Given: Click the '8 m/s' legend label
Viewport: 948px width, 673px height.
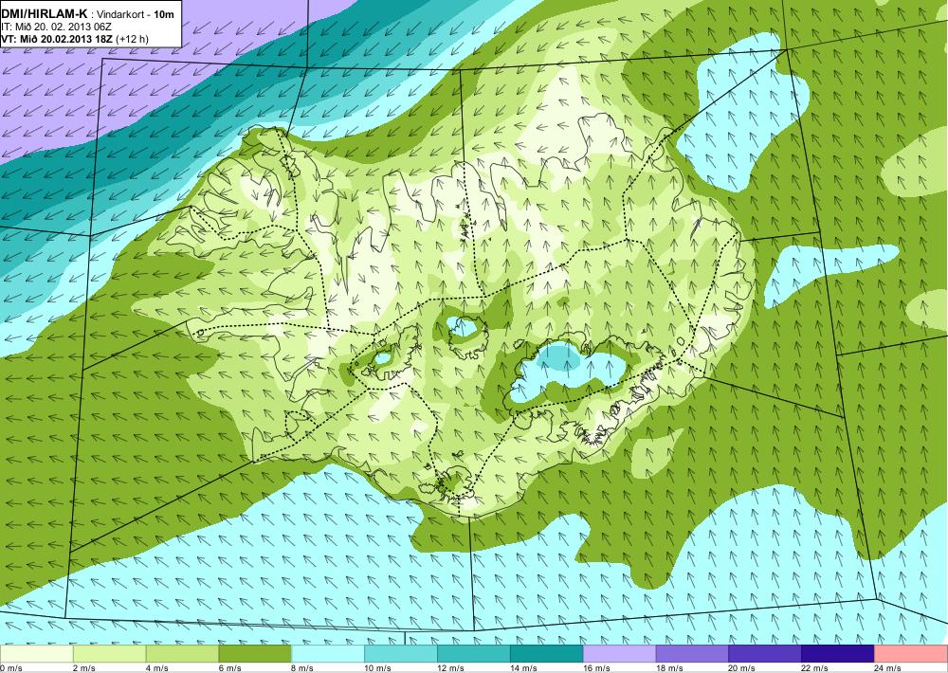Looking at the screenshot, I should click(x=303, y=668).
